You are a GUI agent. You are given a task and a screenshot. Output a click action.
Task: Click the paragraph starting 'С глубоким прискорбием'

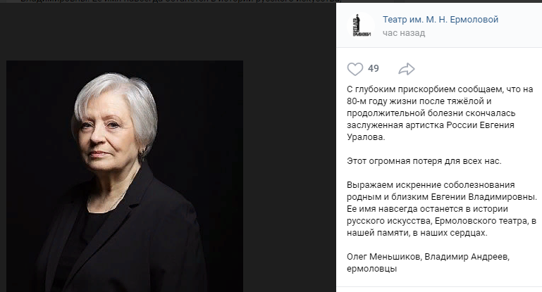pos(440,113)
